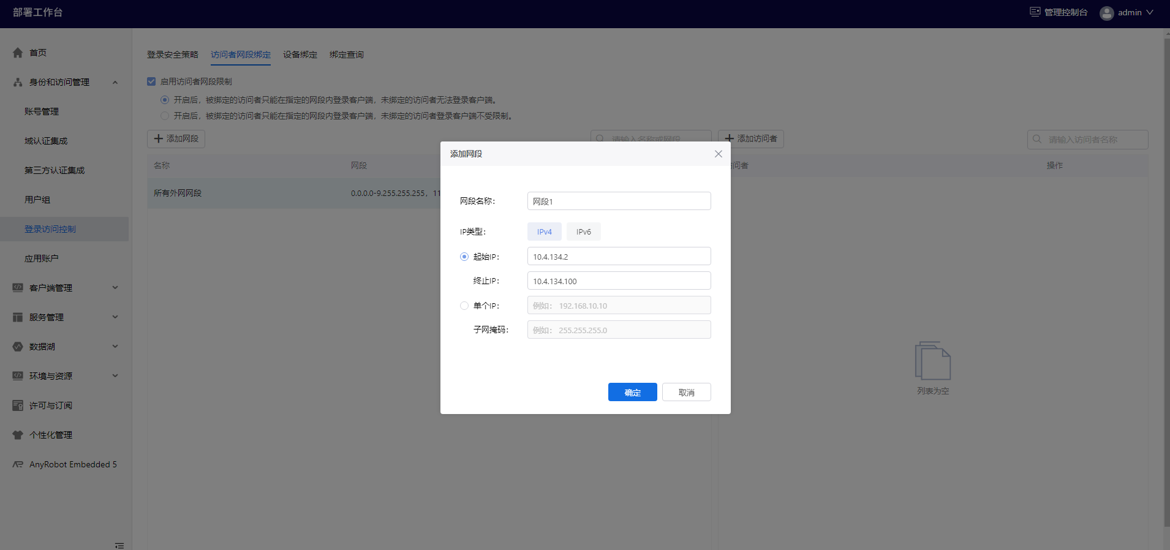
Task: Click the visitor name search field
Action: coord(1088,139)
